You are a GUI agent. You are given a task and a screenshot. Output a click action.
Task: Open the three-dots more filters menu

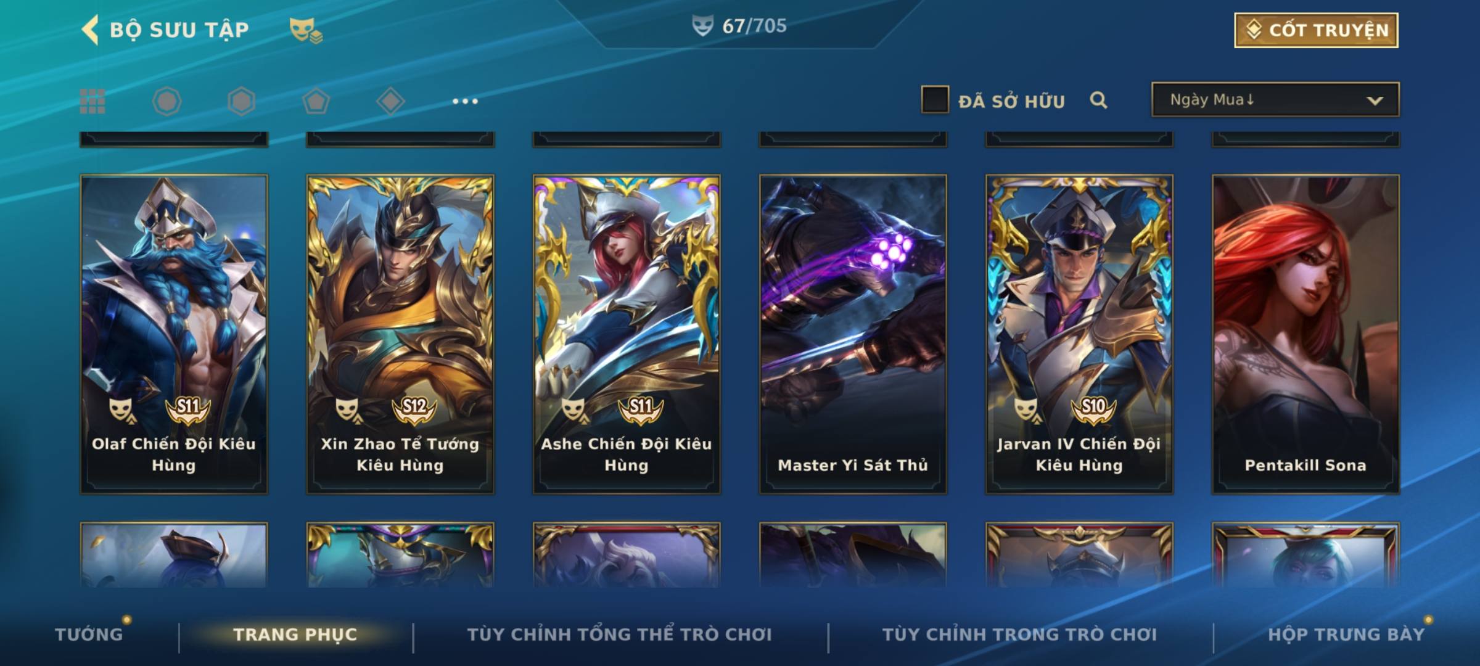[x=465, y=101]
